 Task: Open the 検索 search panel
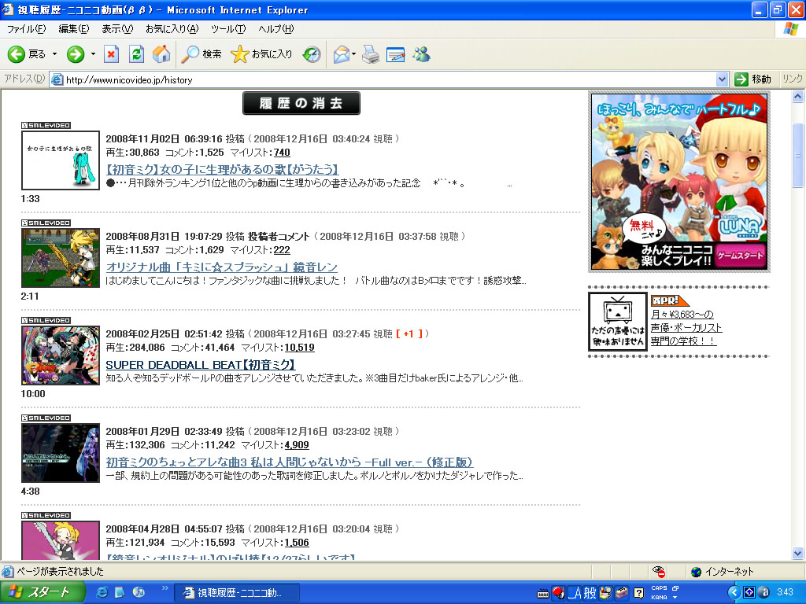click(201, 54)
